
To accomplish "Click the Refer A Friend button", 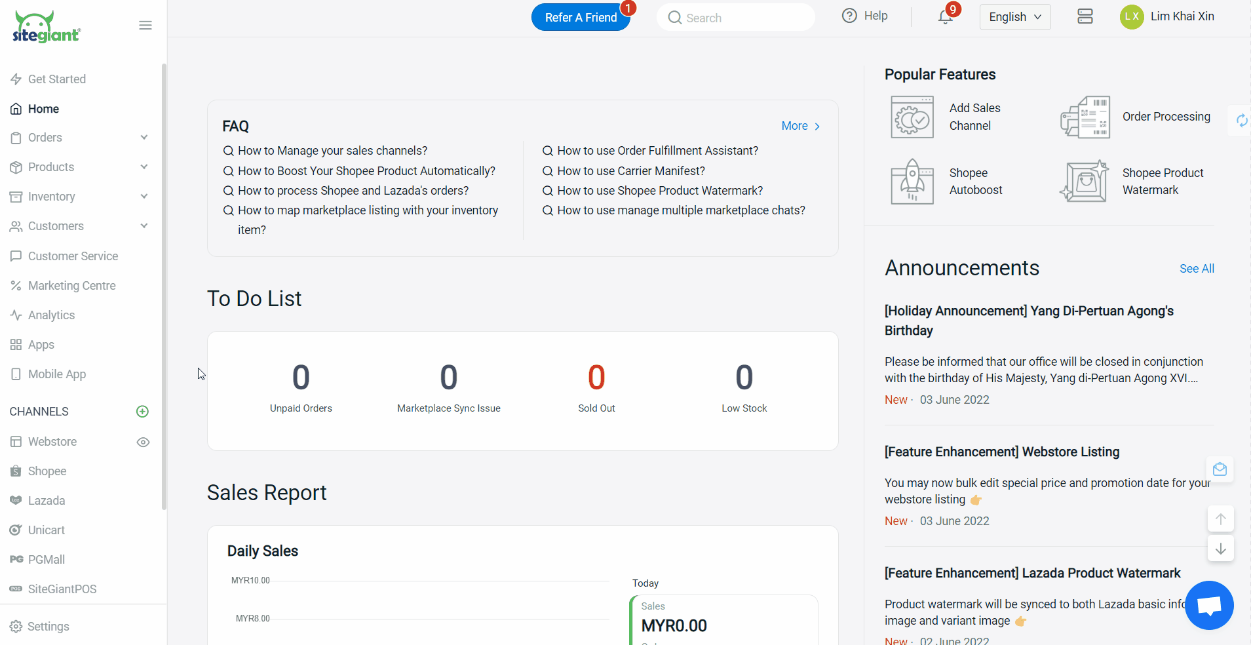I will (x=581, y=18).
